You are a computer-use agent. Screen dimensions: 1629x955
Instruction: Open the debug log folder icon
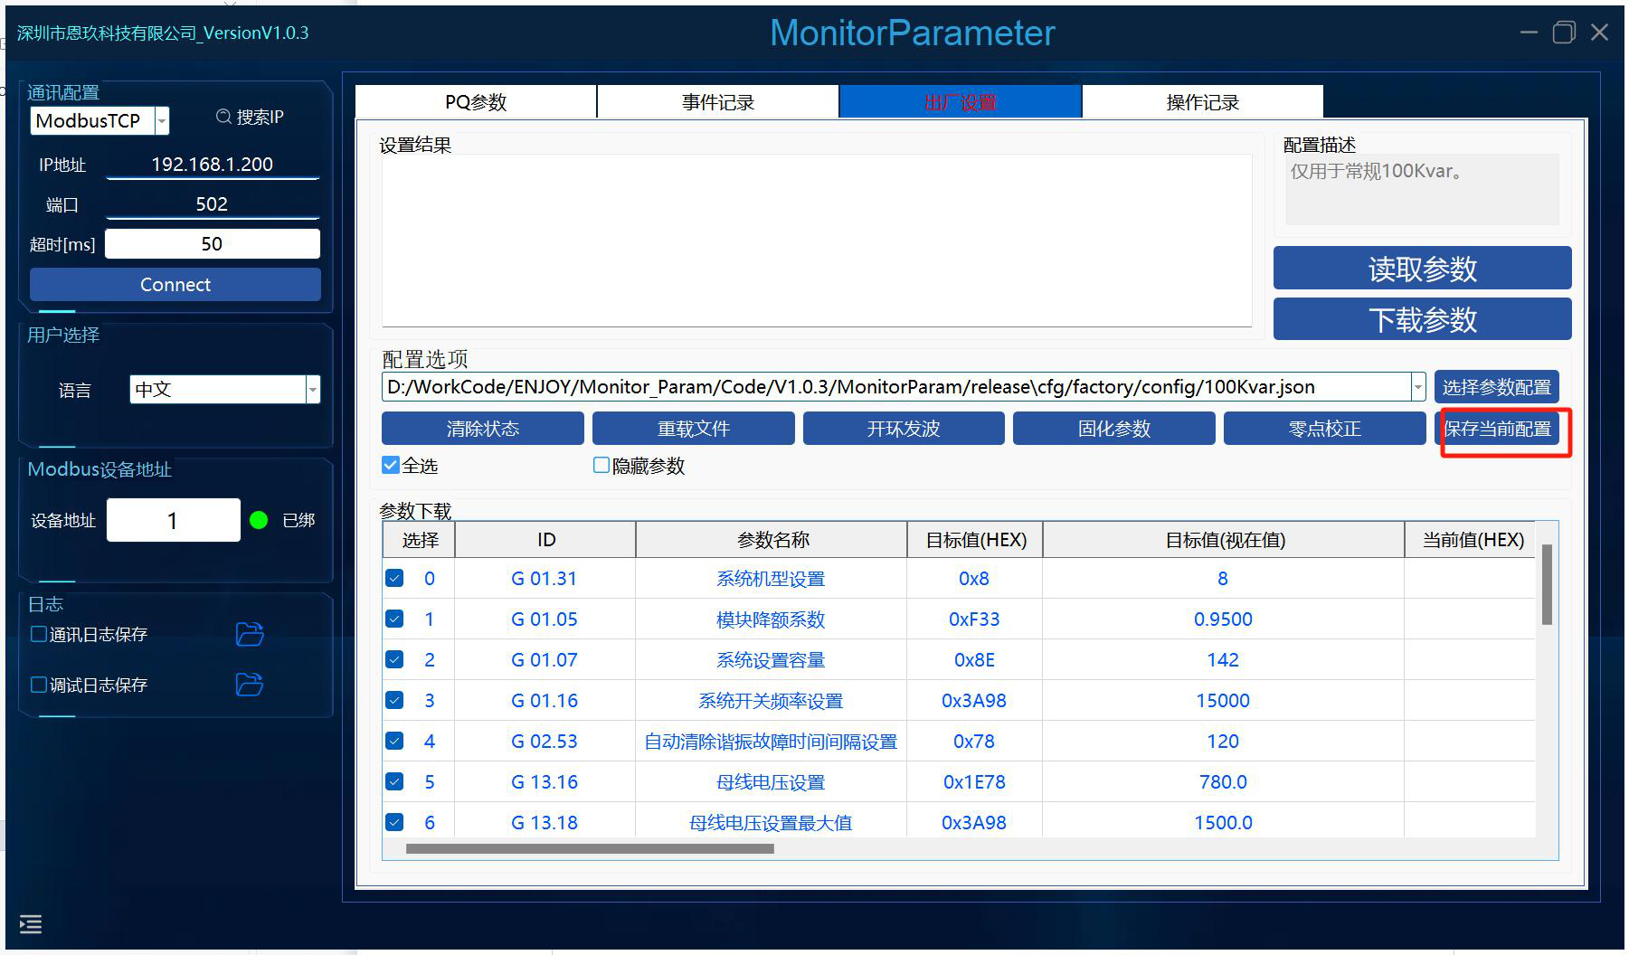coord(250,685)
